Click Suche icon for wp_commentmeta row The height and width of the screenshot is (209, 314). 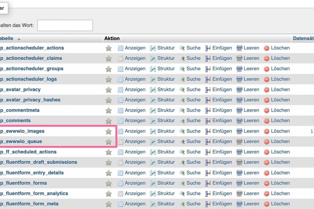coord(182,111)
